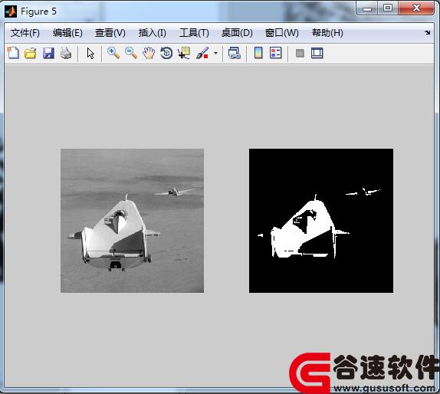Open the 文件(F) menu
Screen dimensions: 440x394
click(x=25, y=33)
